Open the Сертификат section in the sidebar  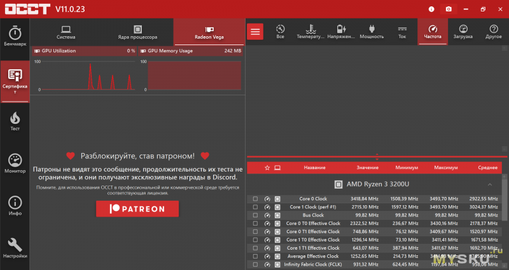[x=15, y=82]
